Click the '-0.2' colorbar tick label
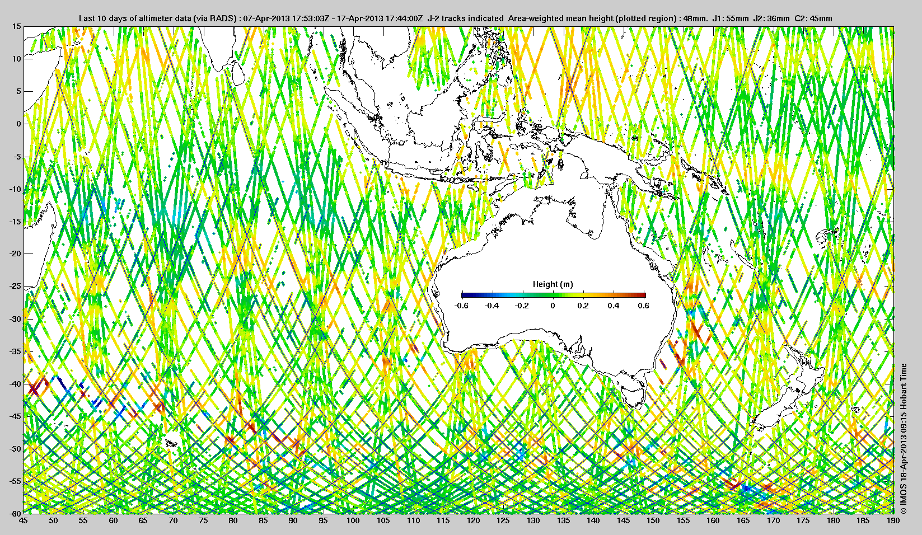This screenshot has height=535, width=922. tap(522, 306)
